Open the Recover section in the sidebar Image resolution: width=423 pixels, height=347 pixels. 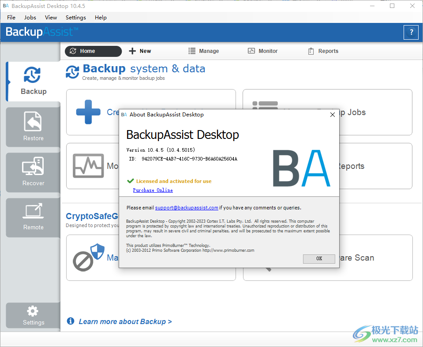tap(33, 172)
